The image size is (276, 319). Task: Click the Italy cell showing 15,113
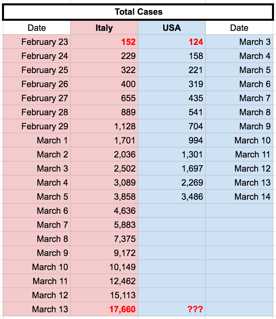click(x=104, y=295)
